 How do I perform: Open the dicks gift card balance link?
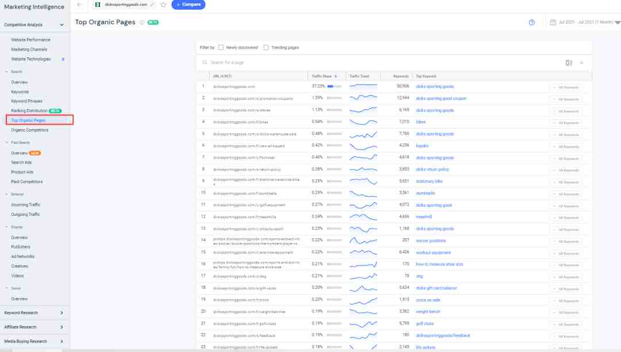tap(436, 288)
